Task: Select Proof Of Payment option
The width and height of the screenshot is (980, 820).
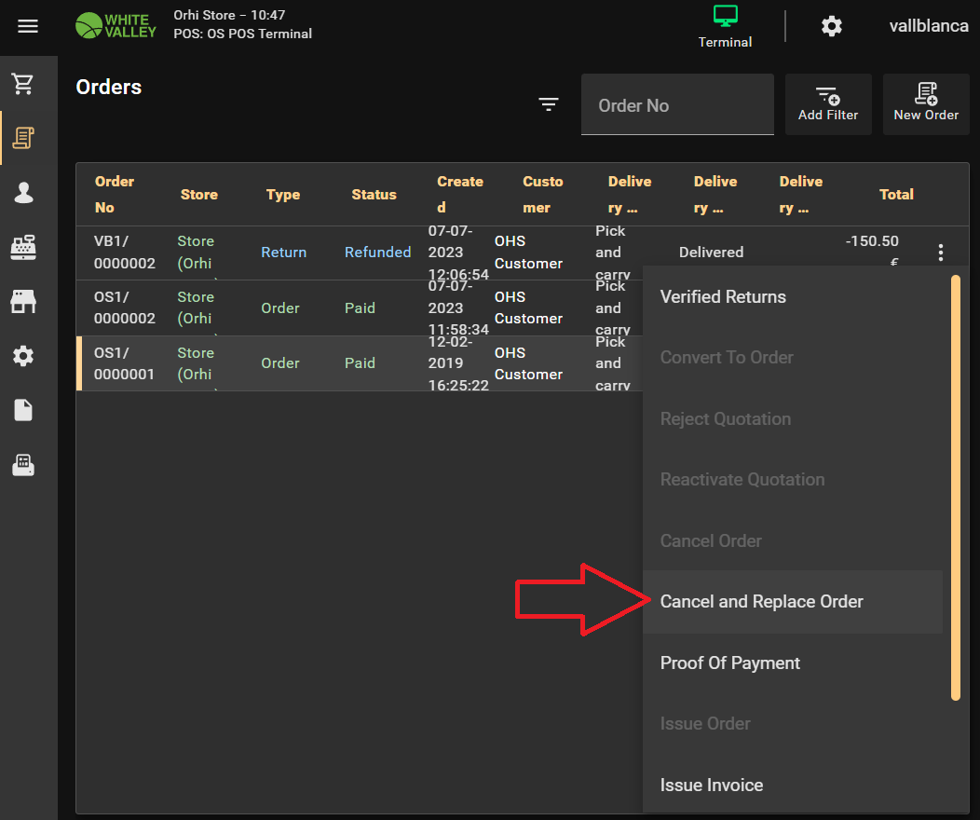Action: pos(729,663)
